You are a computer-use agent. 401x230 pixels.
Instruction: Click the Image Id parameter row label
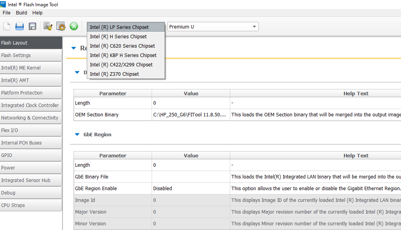[85, 200]
